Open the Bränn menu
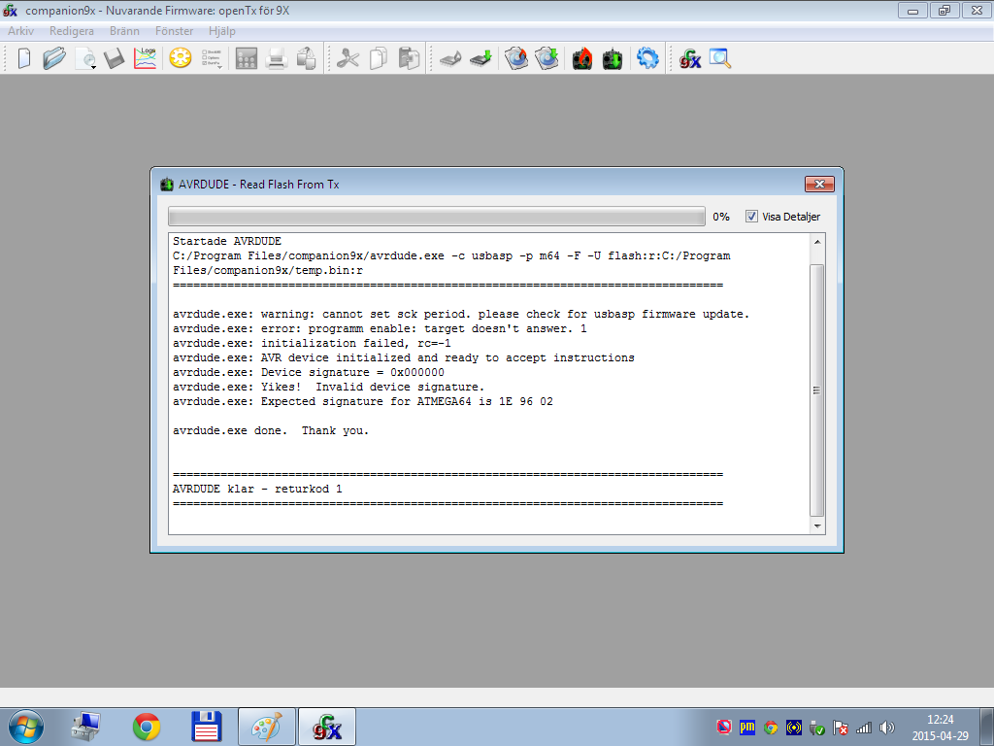Viewport: 994px width, 746px height. pyautogui.click(x=124, y=31)
